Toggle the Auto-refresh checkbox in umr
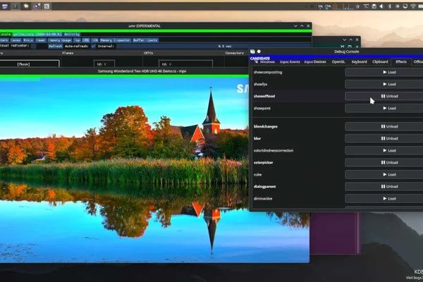Screen dimensions: 423x282 coord(93,47)
